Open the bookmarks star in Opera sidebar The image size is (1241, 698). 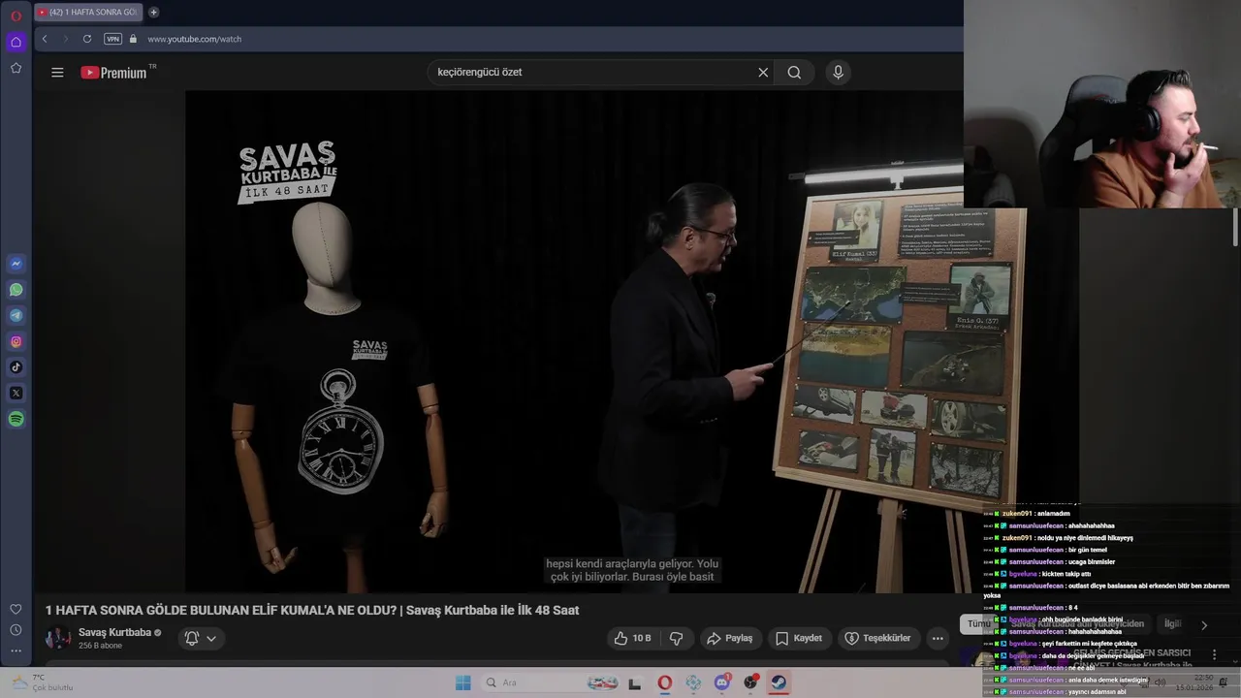16,68
